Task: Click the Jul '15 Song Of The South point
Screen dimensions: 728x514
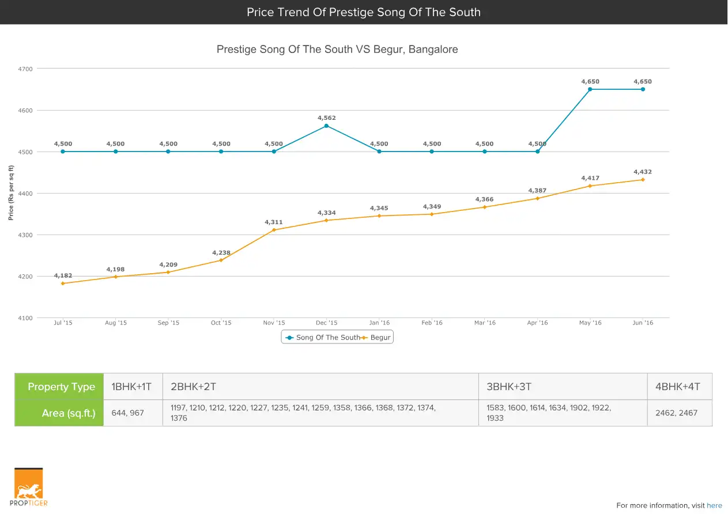Action: (63, 152)
